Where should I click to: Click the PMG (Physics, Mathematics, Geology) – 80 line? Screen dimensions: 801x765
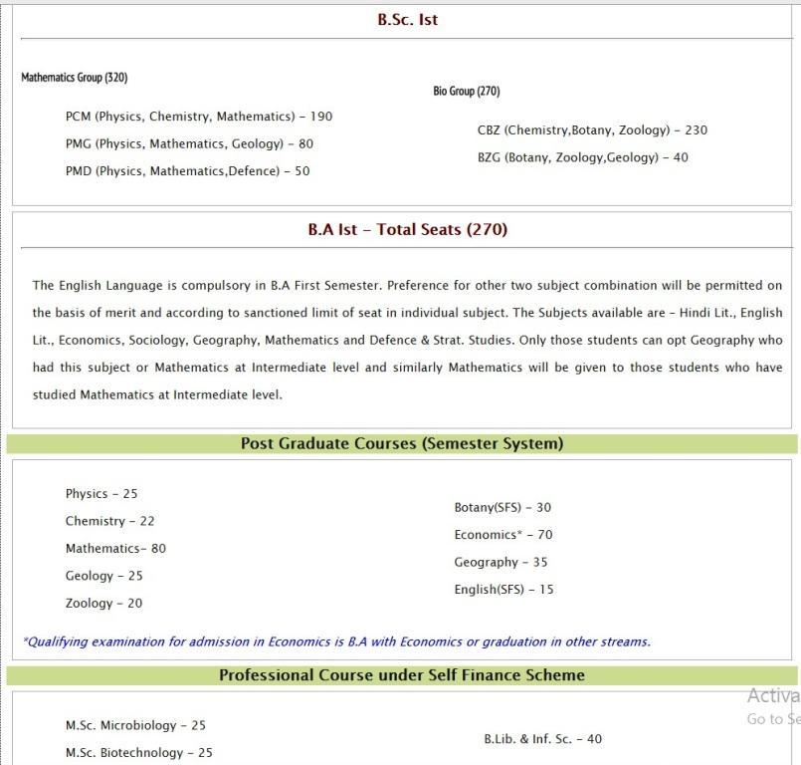point(189,143)
